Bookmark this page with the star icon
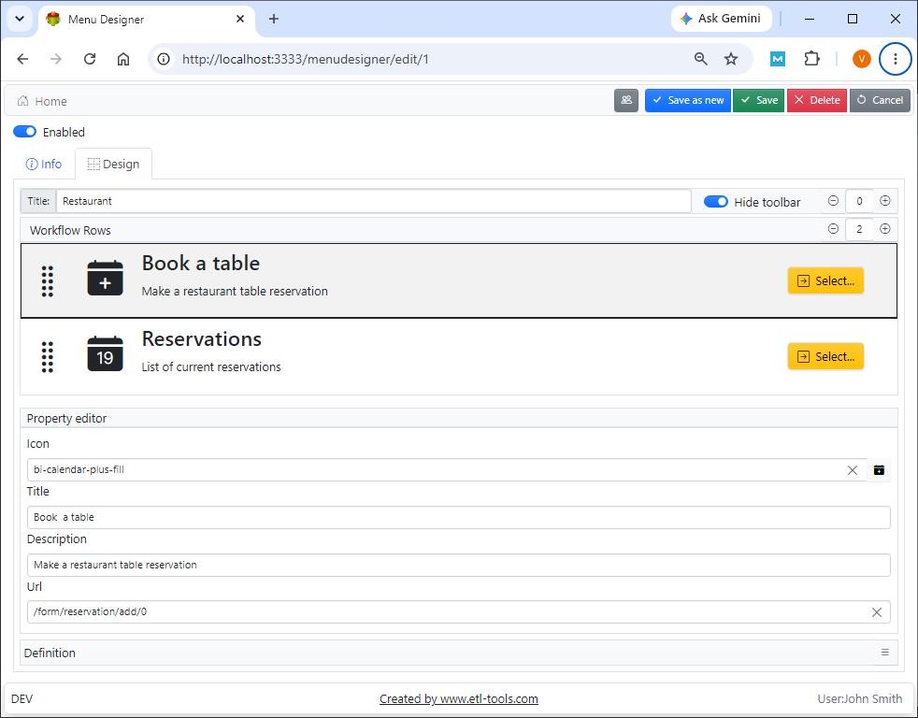Screen dimensions: 918x718 pyautogui.click(x=731, y=59)
